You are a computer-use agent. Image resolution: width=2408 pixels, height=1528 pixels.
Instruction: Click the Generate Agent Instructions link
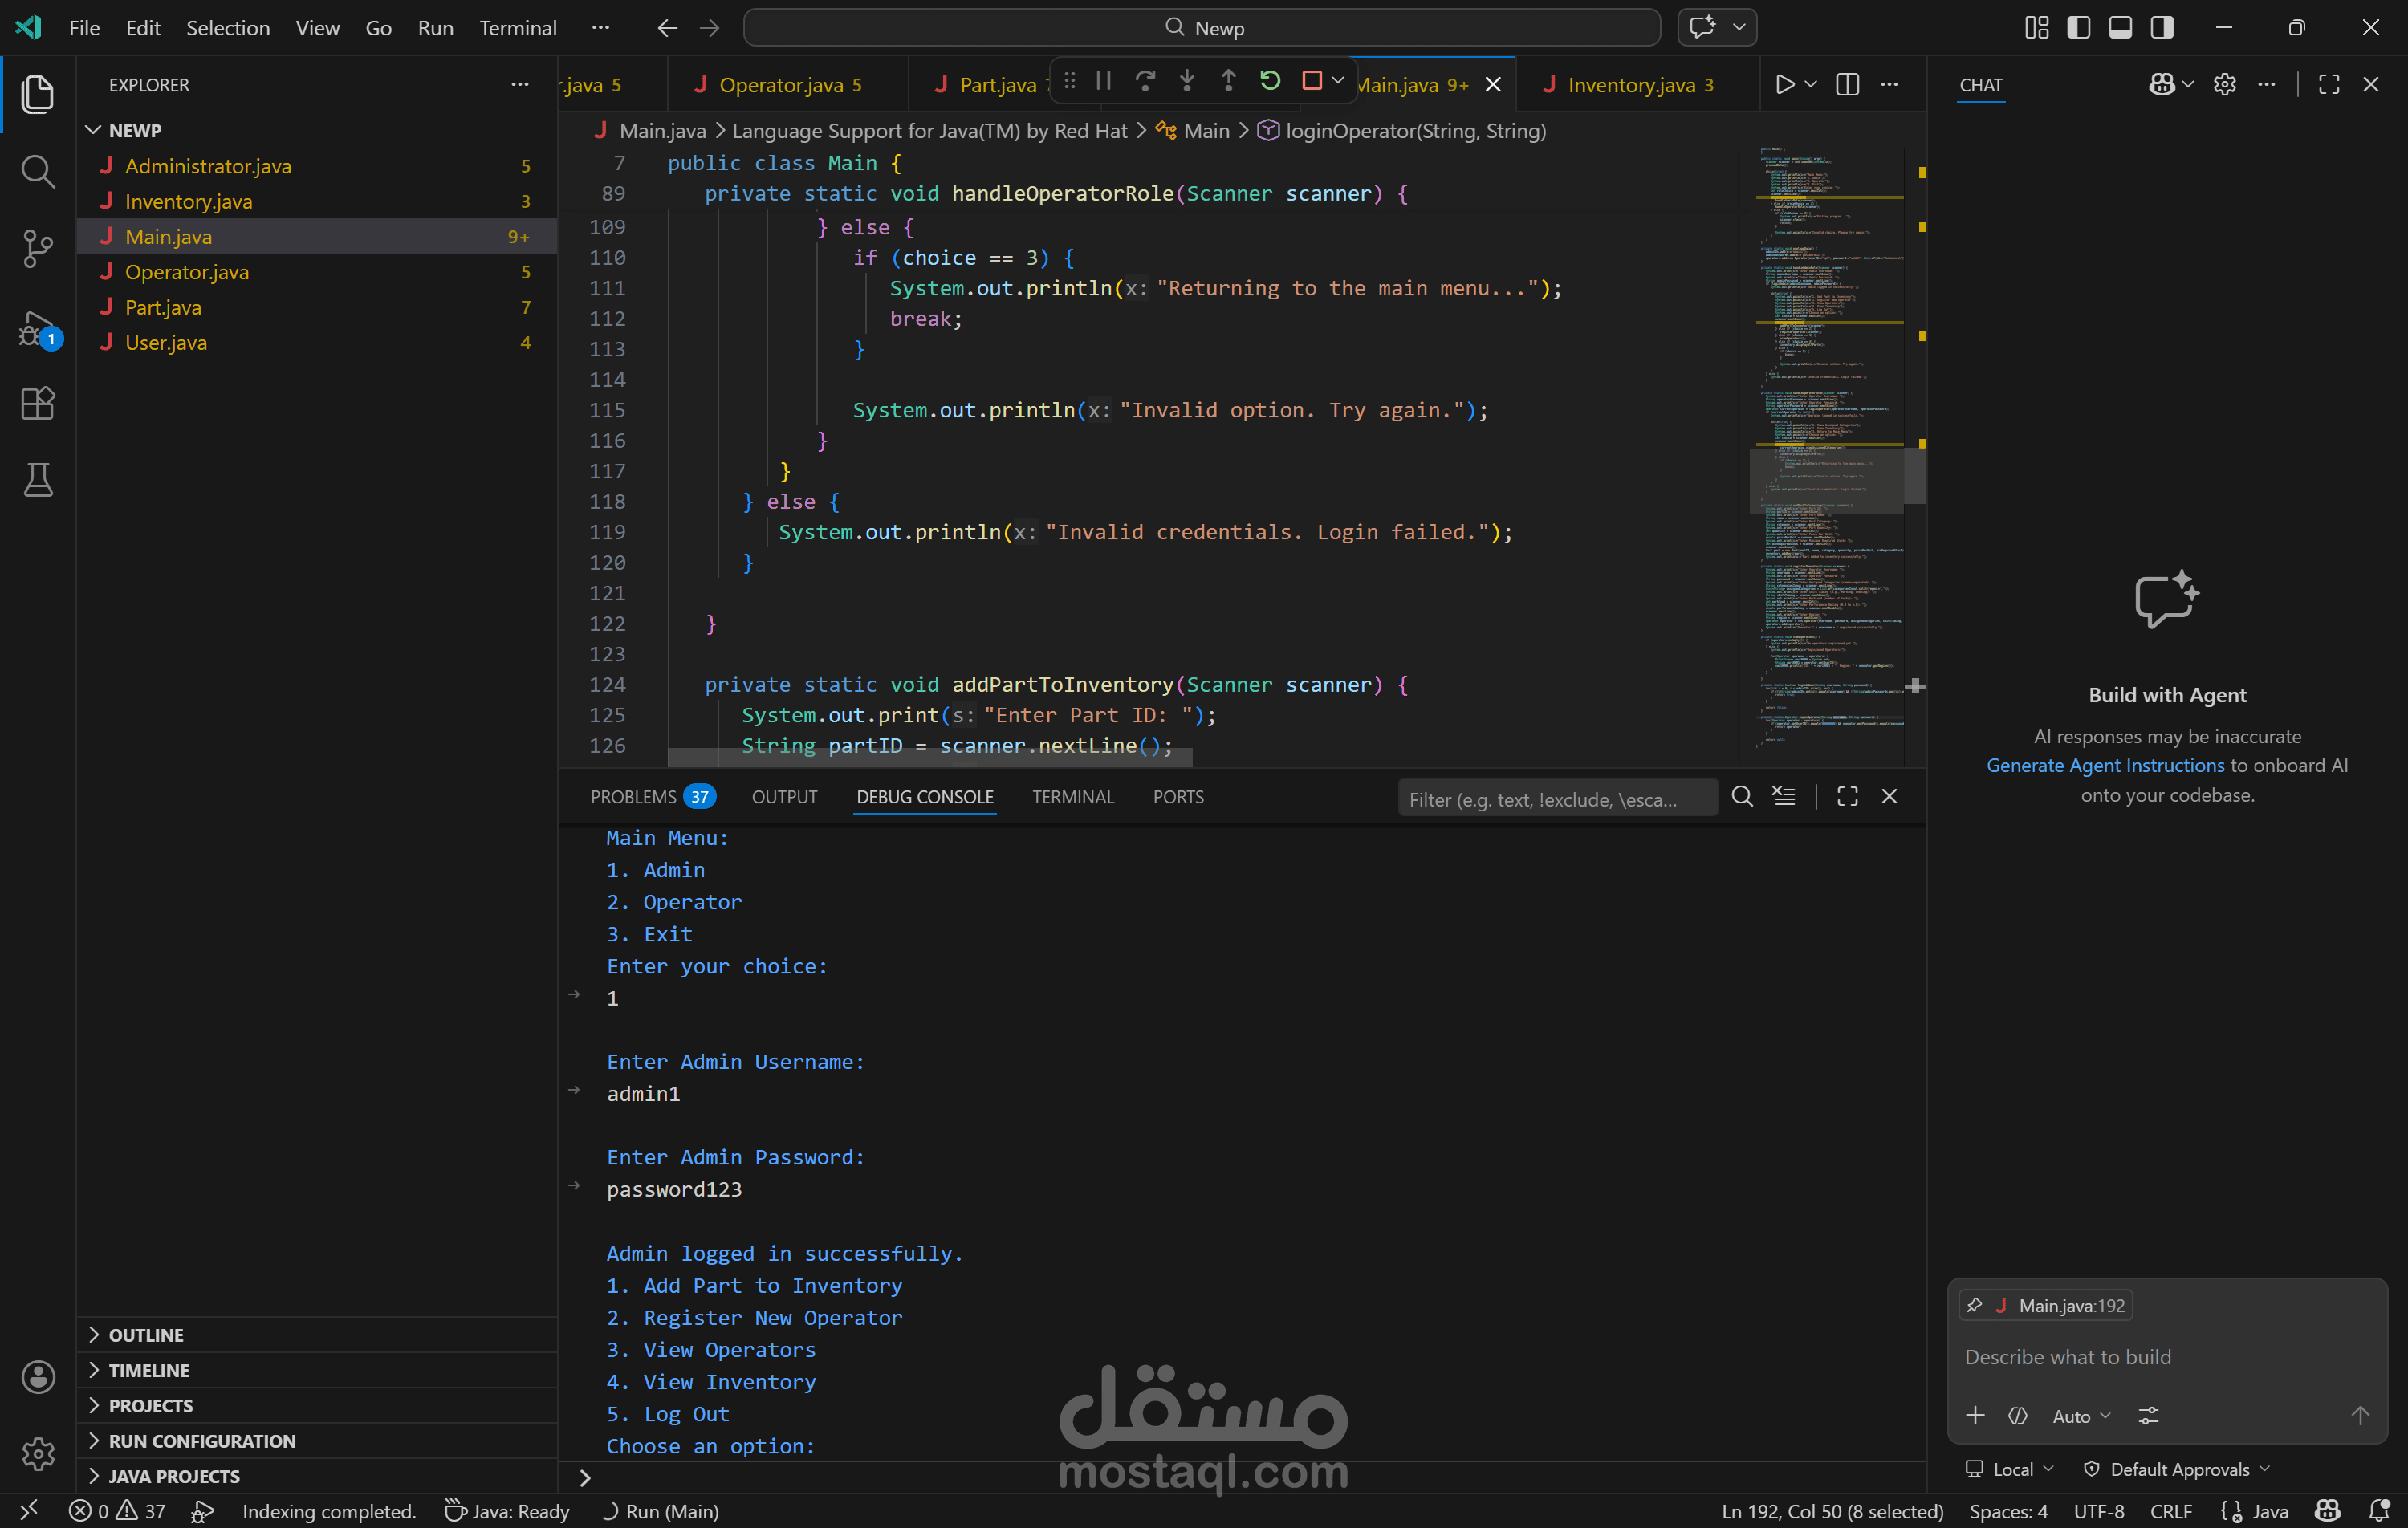[x=2103, y=765]
